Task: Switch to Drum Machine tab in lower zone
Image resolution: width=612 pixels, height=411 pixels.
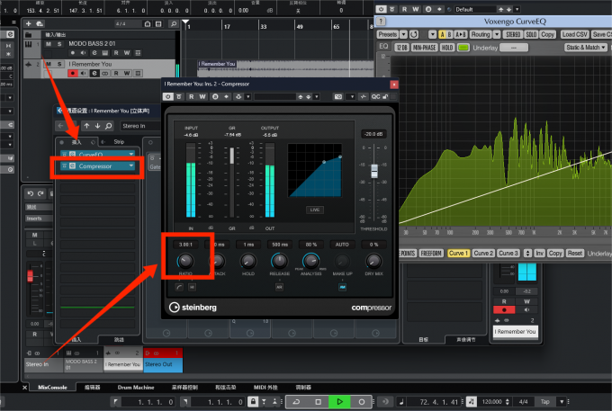Action: coord(136,388)
